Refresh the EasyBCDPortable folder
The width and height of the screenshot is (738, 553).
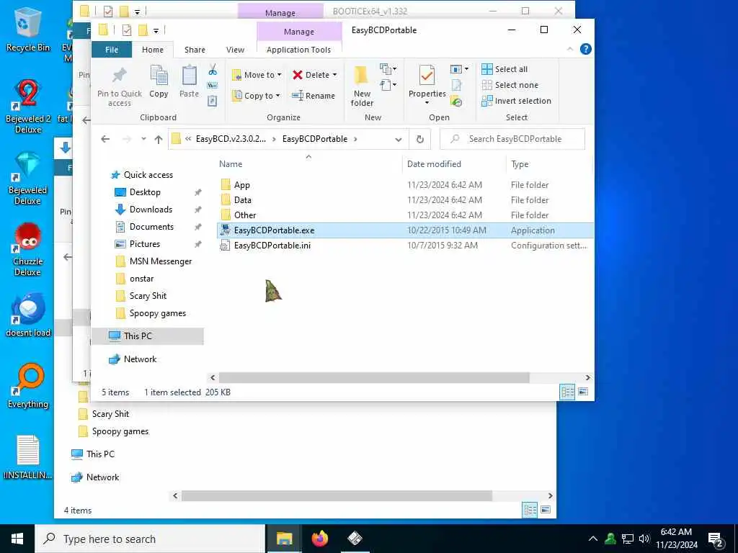[x=420, y=139]
